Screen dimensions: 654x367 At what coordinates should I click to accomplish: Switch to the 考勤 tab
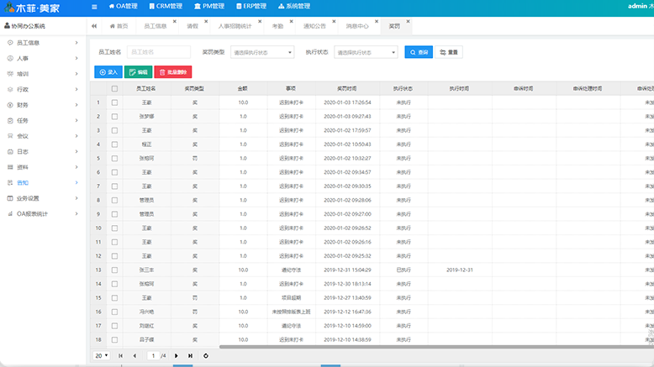(x=277, y=26)
